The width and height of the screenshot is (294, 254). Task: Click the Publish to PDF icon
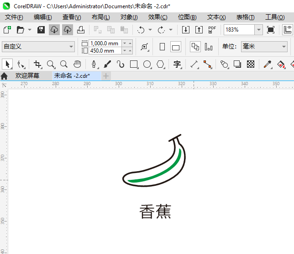click(x=212, y=30)
